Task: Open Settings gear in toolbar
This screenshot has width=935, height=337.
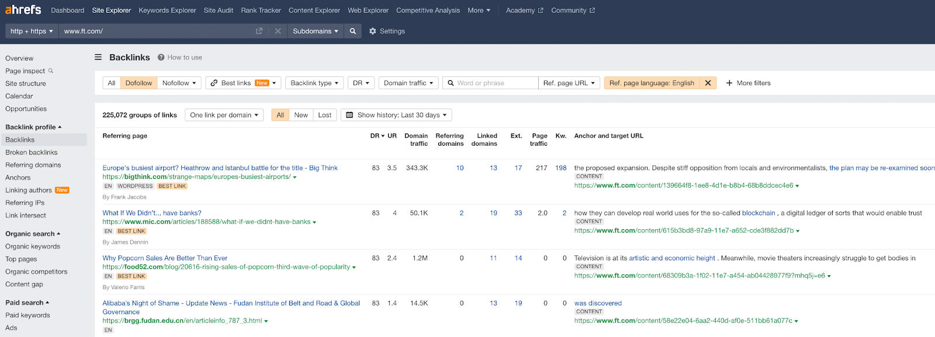Action: point(373,31)
